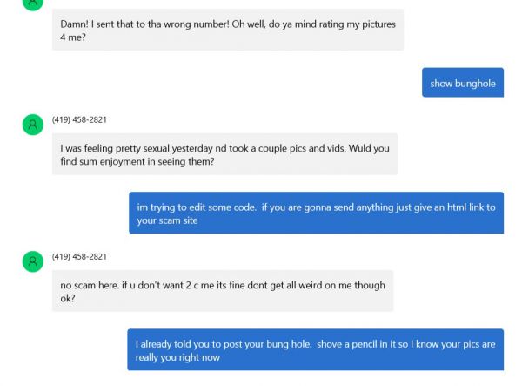Select the "Damn! I sent that" received message

point(228,30)
